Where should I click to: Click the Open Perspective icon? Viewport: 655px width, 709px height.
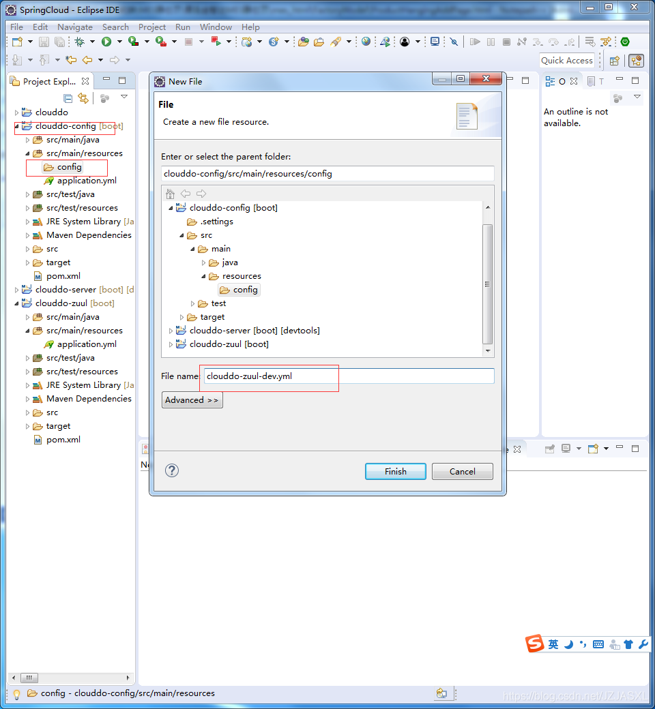[614, 61]
